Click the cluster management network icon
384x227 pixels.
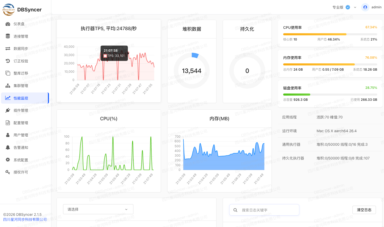(8, 86)
